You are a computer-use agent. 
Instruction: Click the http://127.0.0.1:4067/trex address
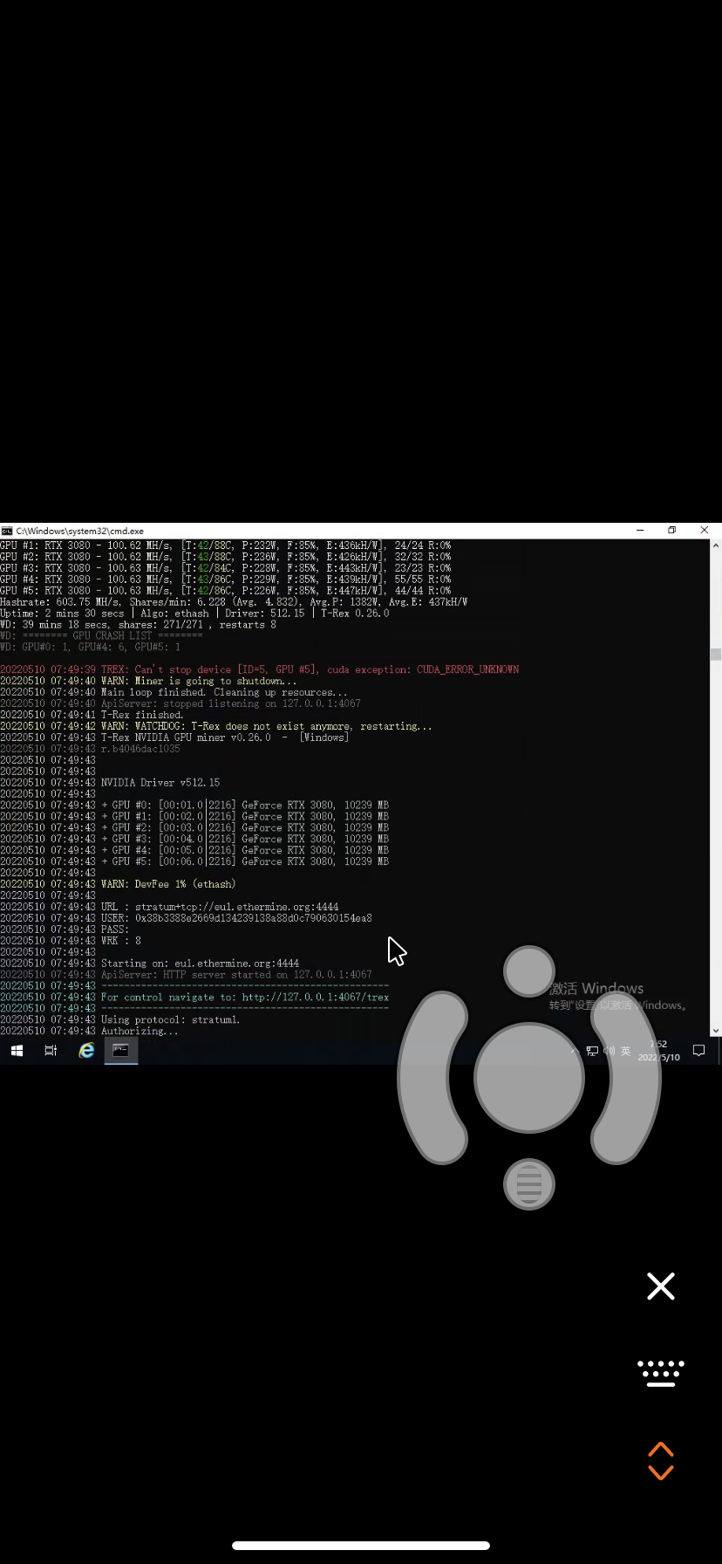(x=316, y=998)
